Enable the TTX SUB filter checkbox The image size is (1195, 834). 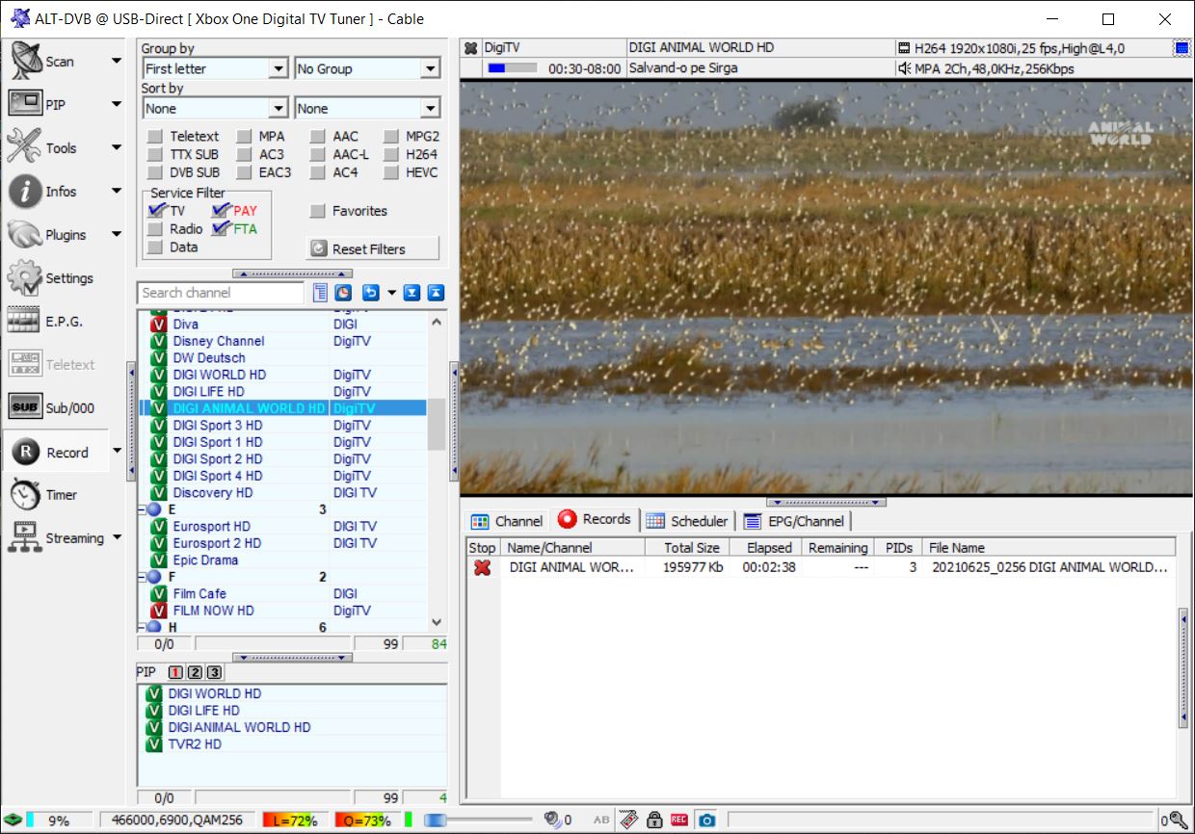[154, 154]
